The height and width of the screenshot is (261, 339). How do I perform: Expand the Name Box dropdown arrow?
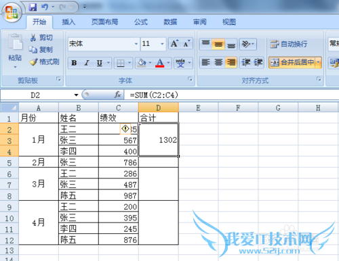(x=76, y=95)
